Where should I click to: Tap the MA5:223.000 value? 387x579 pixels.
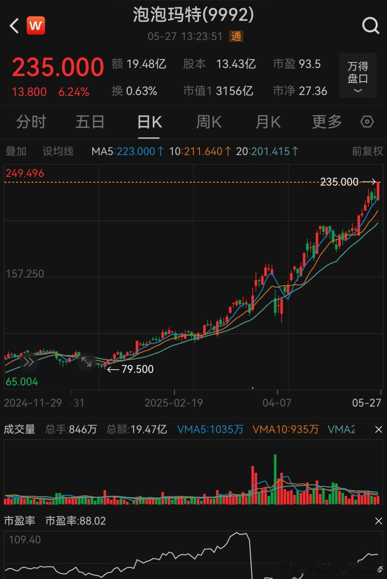click(x=128, y=151)
